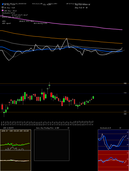Click the 9.52 price axis label
Image resolution: width=129 pixels, height=171 pixels.
point(125,93)
